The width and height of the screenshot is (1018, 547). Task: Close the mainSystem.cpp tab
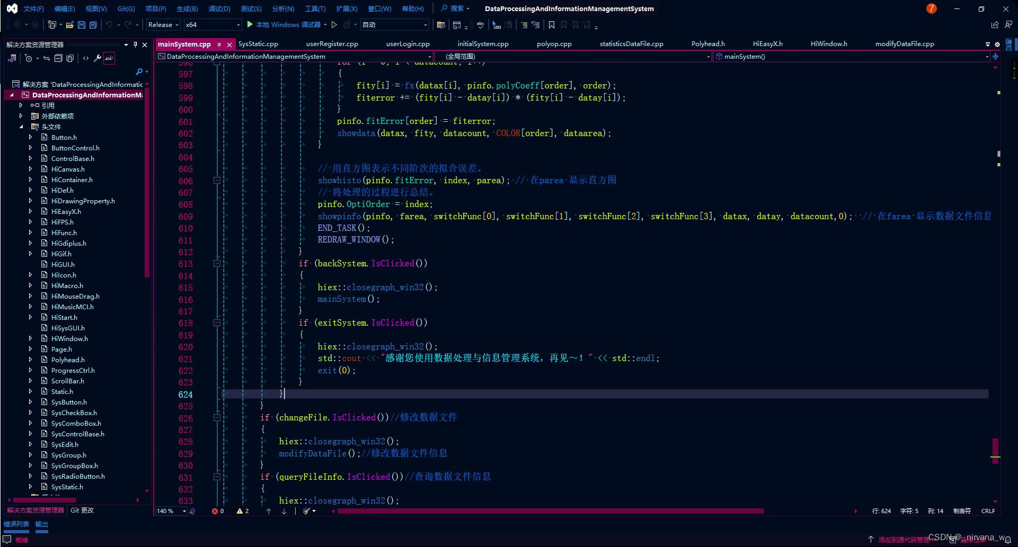[x=229, y=45]
